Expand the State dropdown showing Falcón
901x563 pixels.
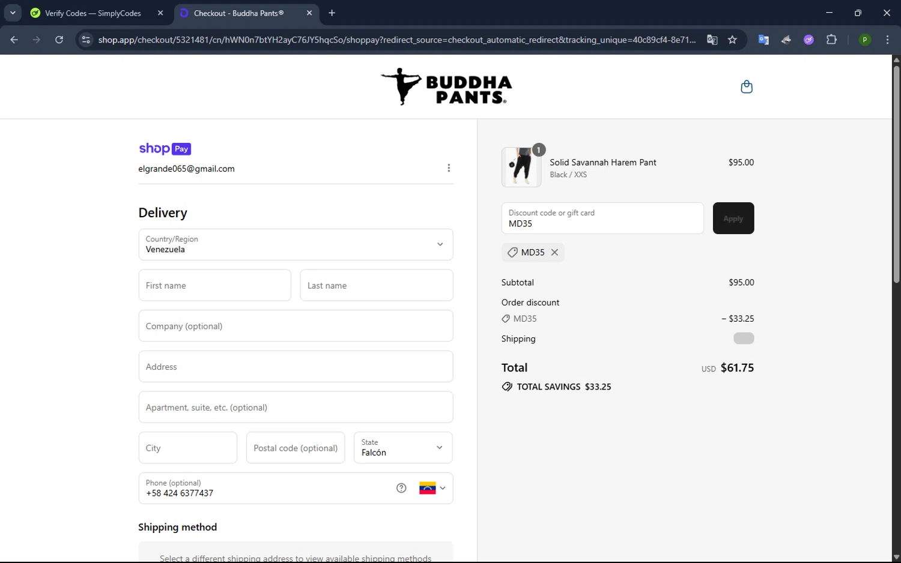click(x=403, y=448)
